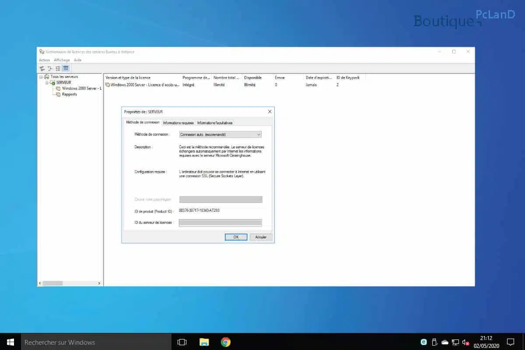Click the safely remove hardware tray icon

pos(434,342)
